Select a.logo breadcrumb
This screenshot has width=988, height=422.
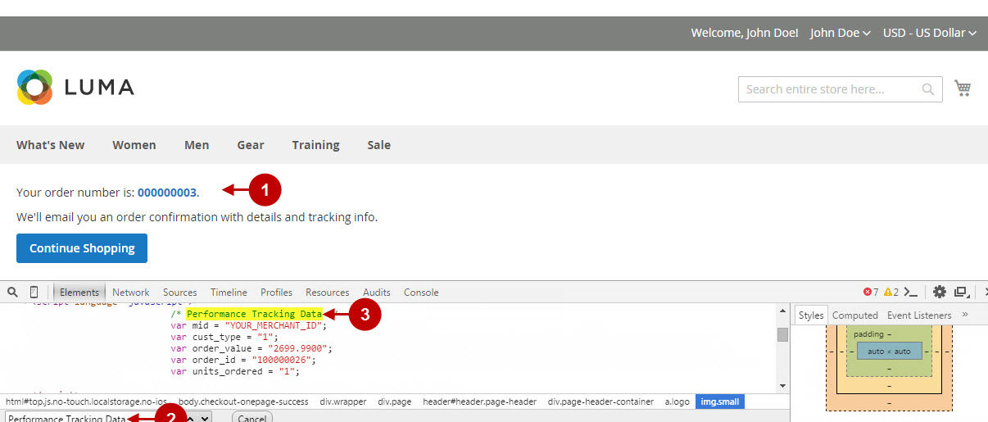tap(677, 402)
